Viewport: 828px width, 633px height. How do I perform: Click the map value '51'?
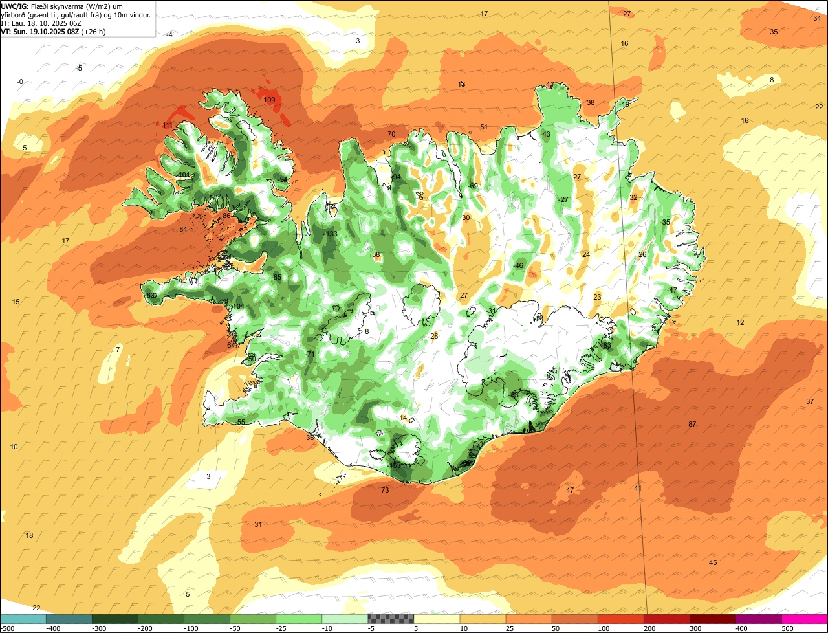[484, 128]
